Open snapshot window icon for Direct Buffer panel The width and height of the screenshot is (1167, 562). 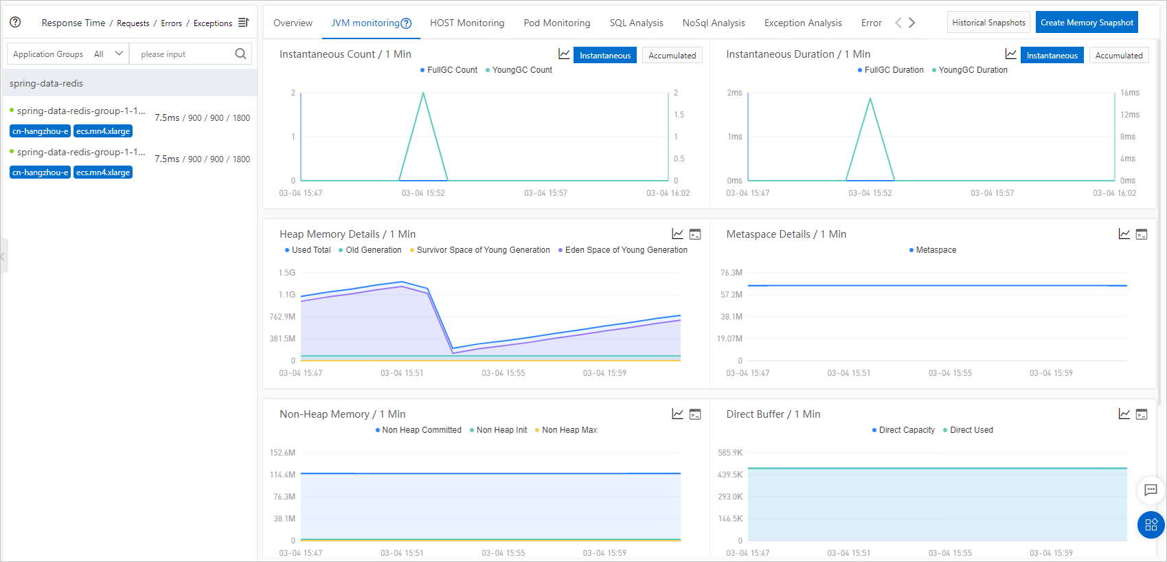click(x=1142, y=414)
